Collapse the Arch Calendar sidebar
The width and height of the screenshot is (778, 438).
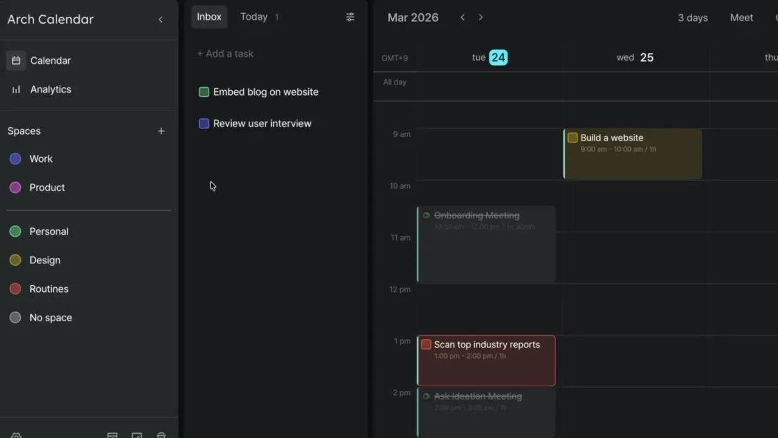[x=160, y=19]
